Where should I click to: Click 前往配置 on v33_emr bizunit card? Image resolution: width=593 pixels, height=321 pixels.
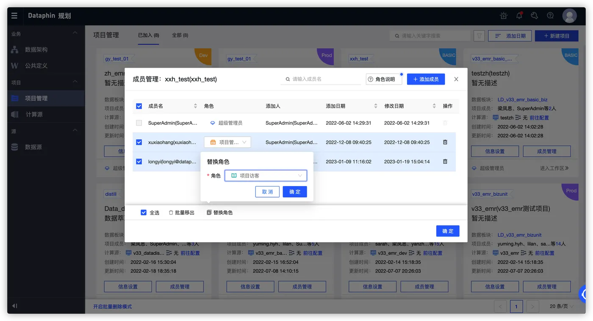click(x=544, y=253)
